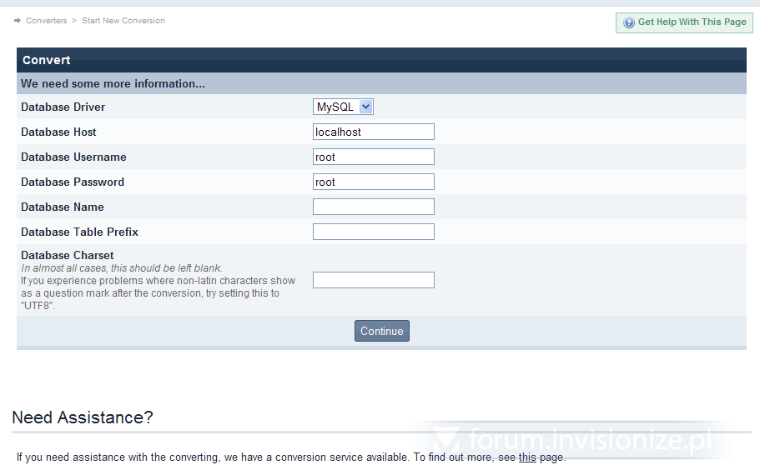Image resolution: width=760 pixels, height=475 pixels.
Task: Click the empty Database Name field
Action: tap(373, 207)
